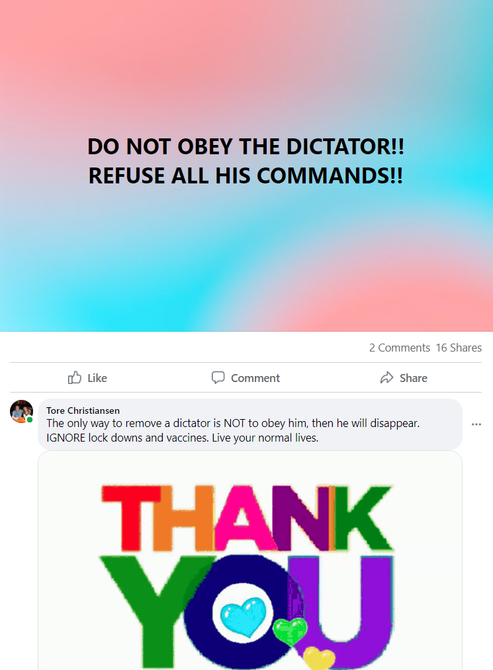493x670 pixels.
Task: Click the comment text about ignoring lock downs
Action: click(183, 438)
